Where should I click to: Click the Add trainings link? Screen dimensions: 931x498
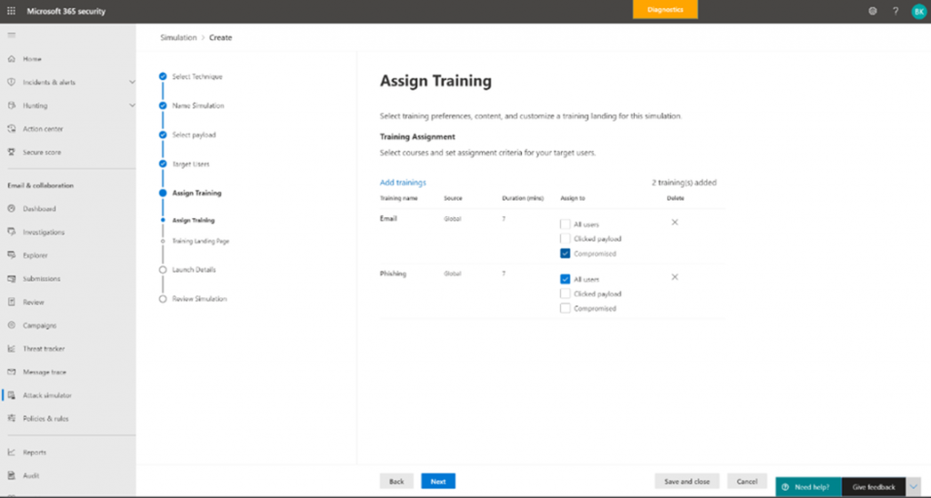[403, 183]
